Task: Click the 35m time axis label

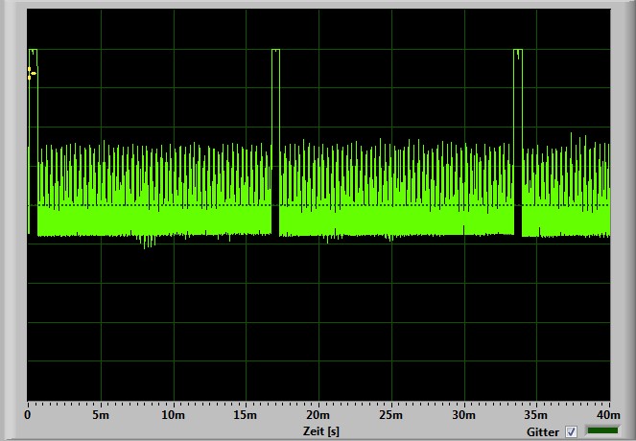Action: (536, 415)
